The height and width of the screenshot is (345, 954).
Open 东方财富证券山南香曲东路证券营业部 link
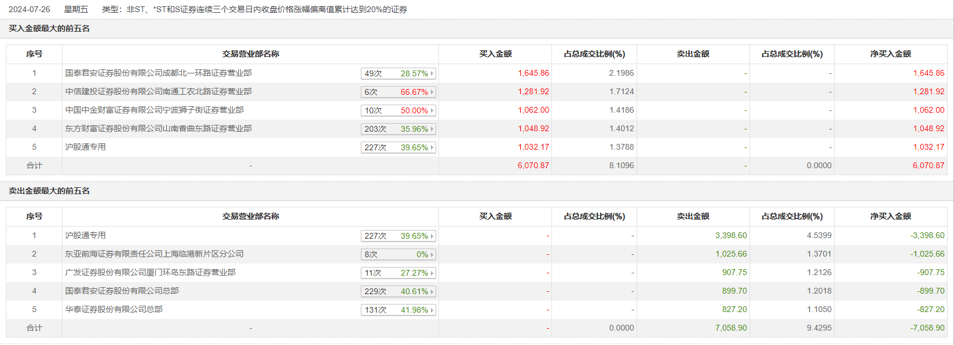(158, 128)
